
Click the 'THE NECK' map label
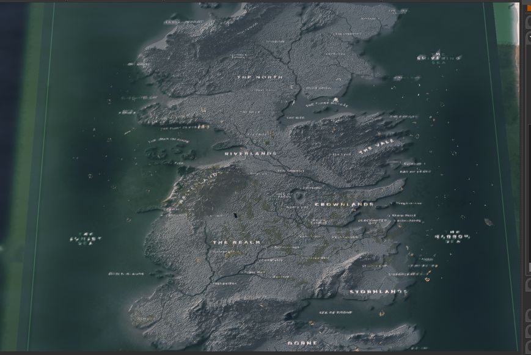[249, 112]
